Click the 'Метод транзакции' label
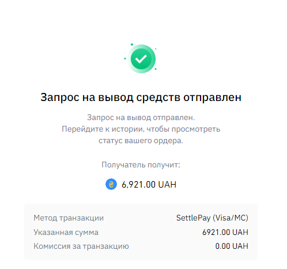 click(69, 218)
